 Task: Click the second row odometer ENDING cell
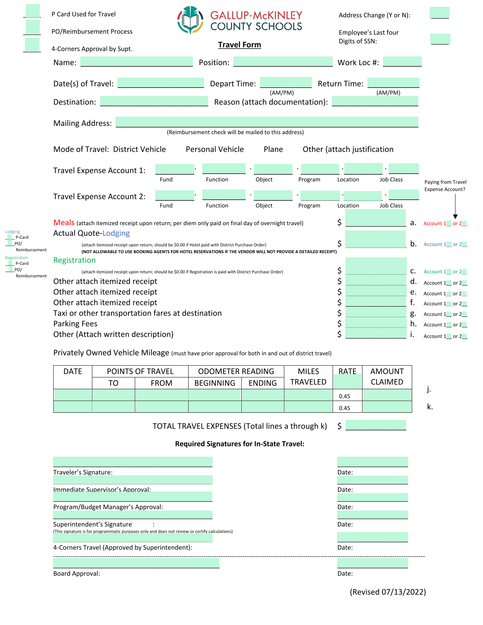pos(263,407)
